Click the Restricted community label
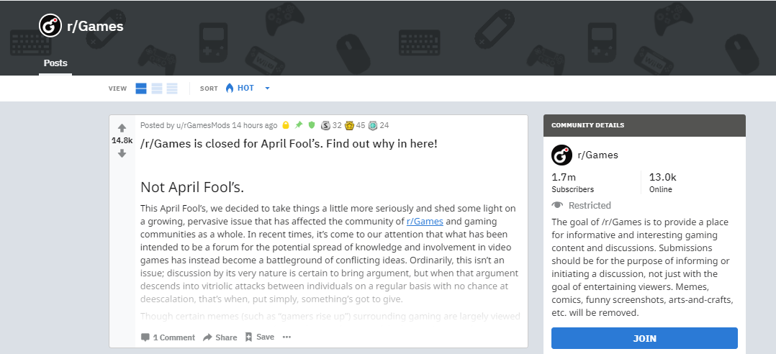This screenshot has width=776, height=354. coord(590,205)
